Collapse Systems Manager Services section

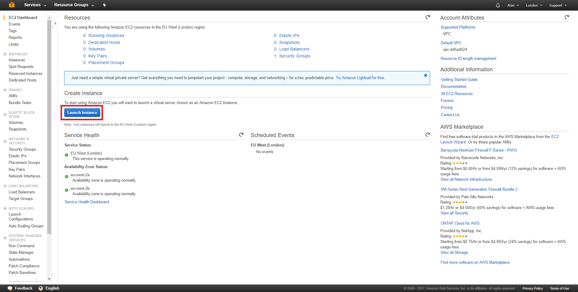pyautogui.click(x=5, y=238)
